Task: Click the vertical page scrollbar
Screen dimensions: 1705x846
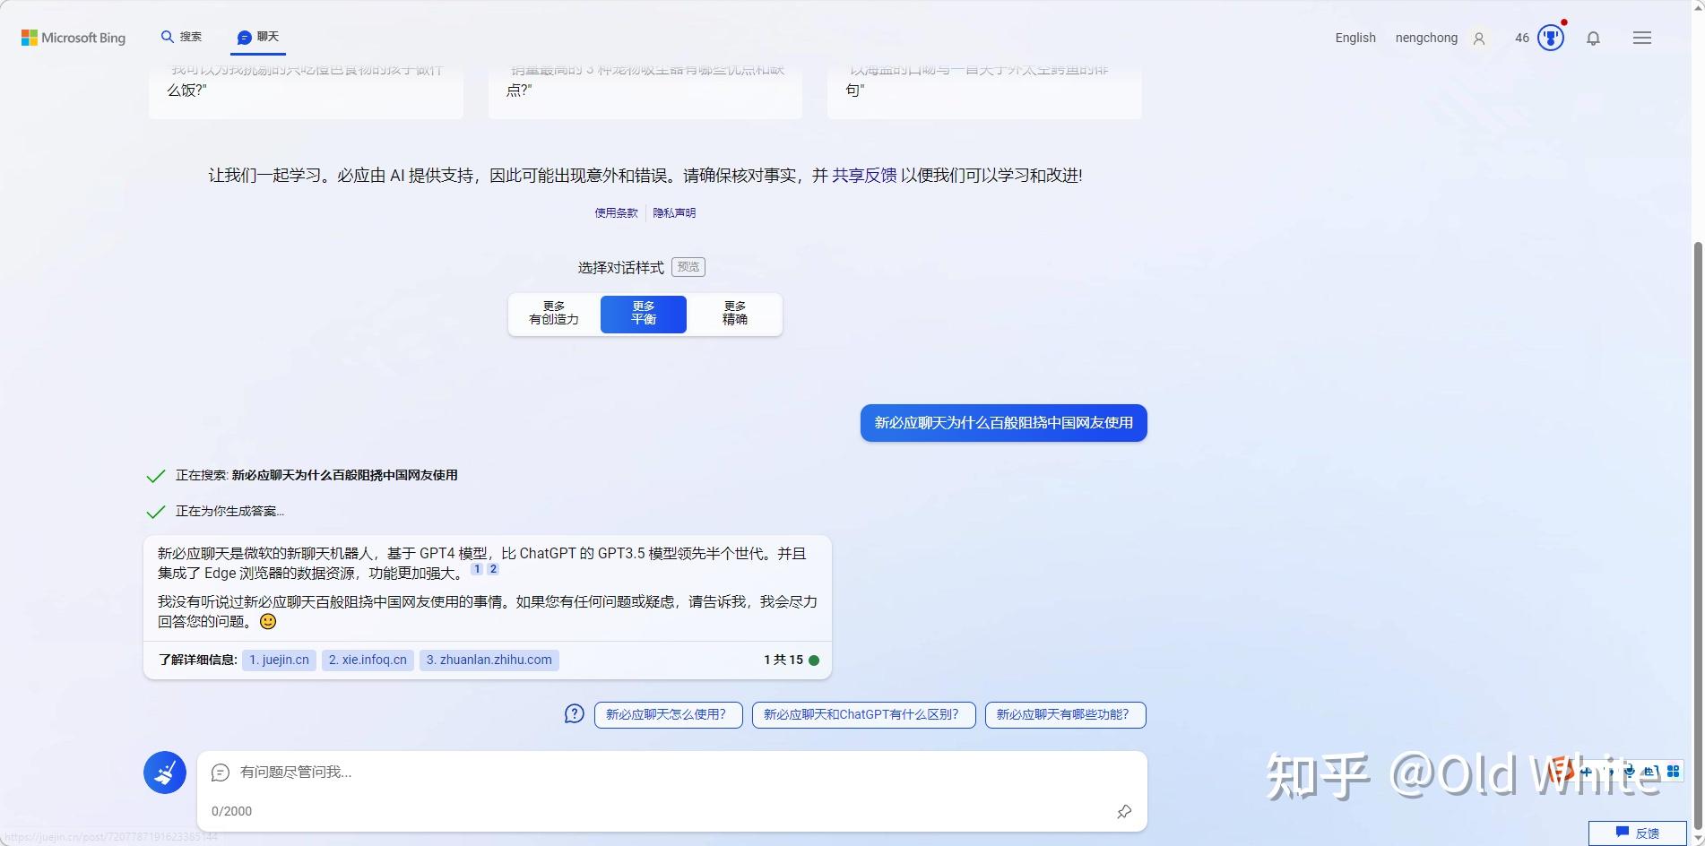Action: [x=1697, y=538]
